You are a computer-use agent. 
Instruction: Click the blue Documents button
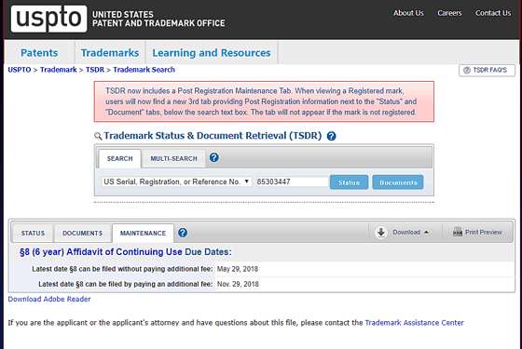(x=398, y=182)
